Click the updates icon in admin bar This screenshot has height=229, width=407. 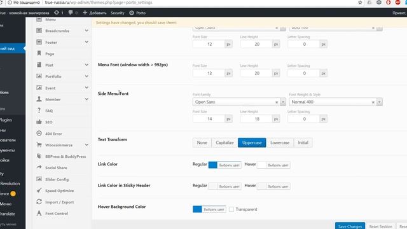(57, 13)
